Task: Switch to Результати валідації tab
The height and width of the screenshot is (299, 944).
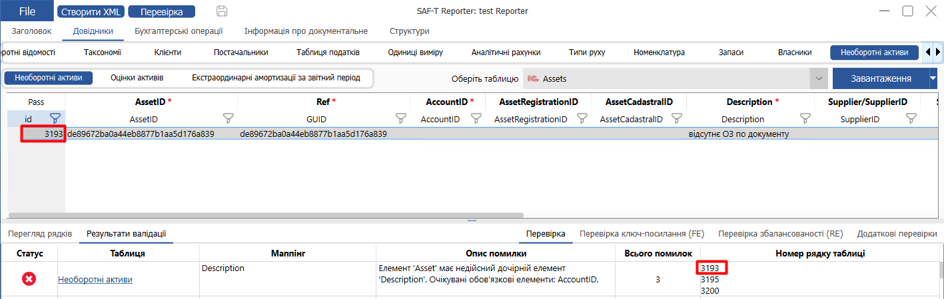Action: (126, 234)
